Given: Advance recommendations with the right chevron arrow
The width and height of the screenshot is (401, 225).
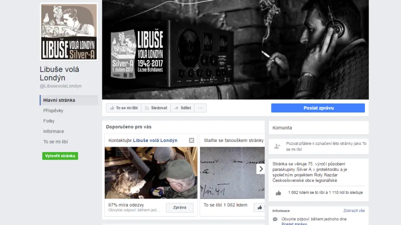Looking at the screenshot, I should pos(261,169).
